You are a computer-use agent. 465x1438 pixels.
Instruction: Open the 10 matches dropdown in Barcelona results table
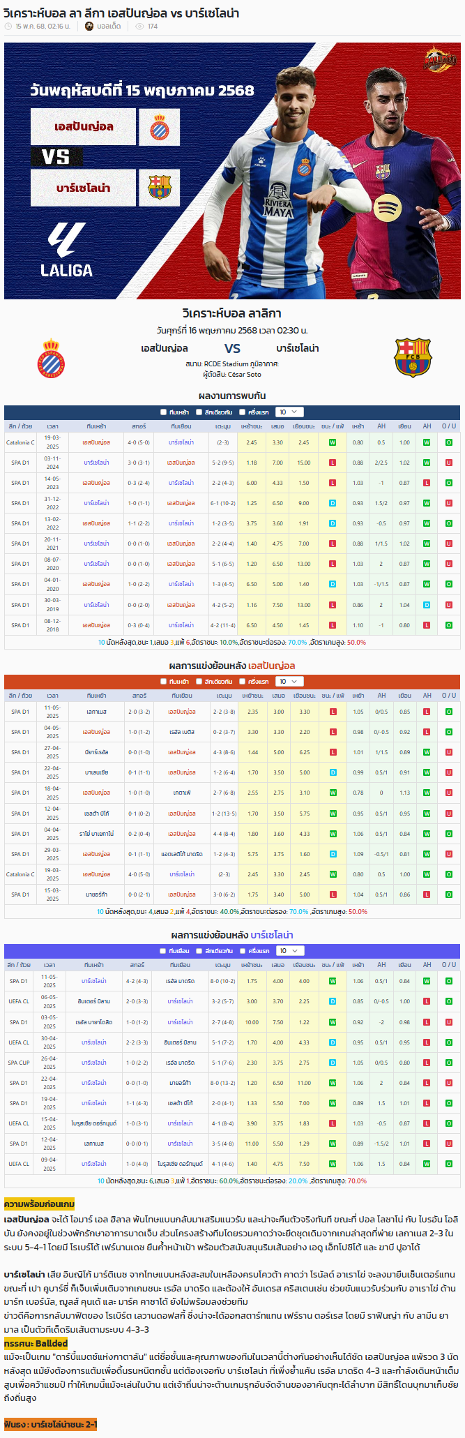pyautogui.click(x=289, y=951)
